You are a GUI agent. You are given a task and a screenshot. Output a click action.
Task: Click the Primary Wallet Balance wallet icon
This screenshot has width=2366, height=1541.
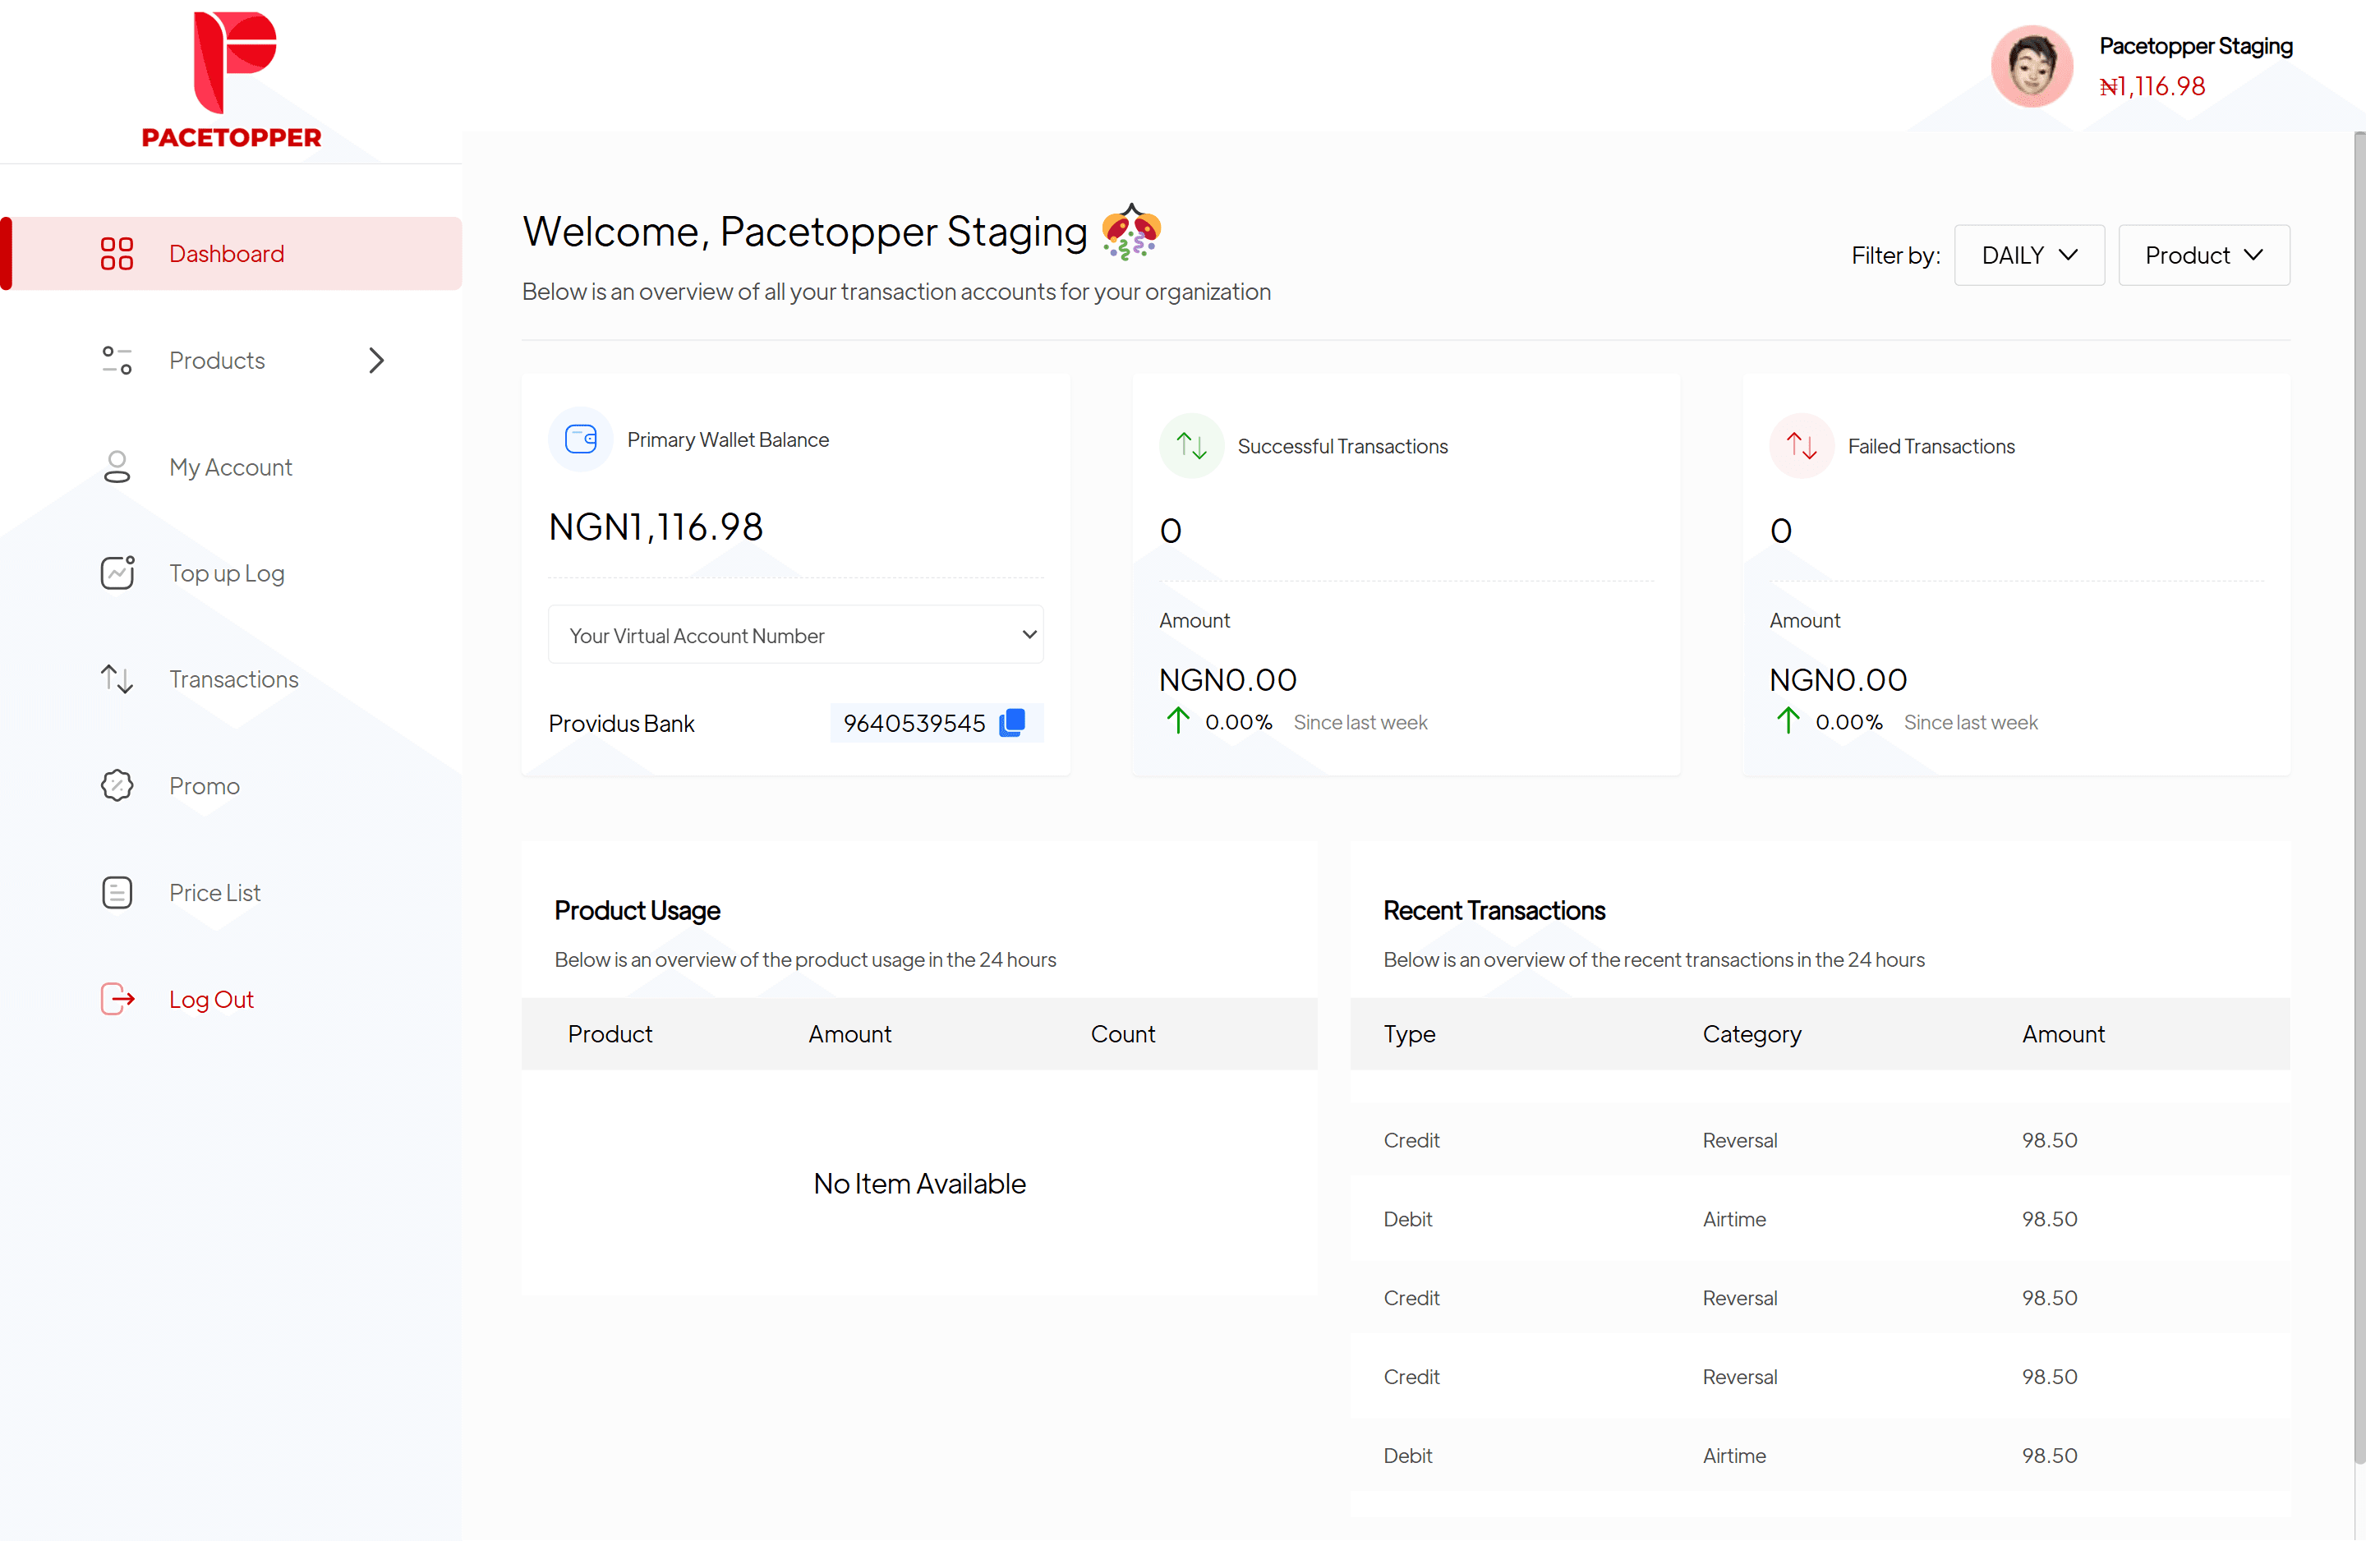click(581, 439)
